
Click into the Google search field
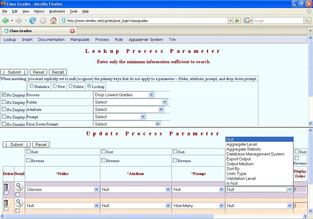278,20
